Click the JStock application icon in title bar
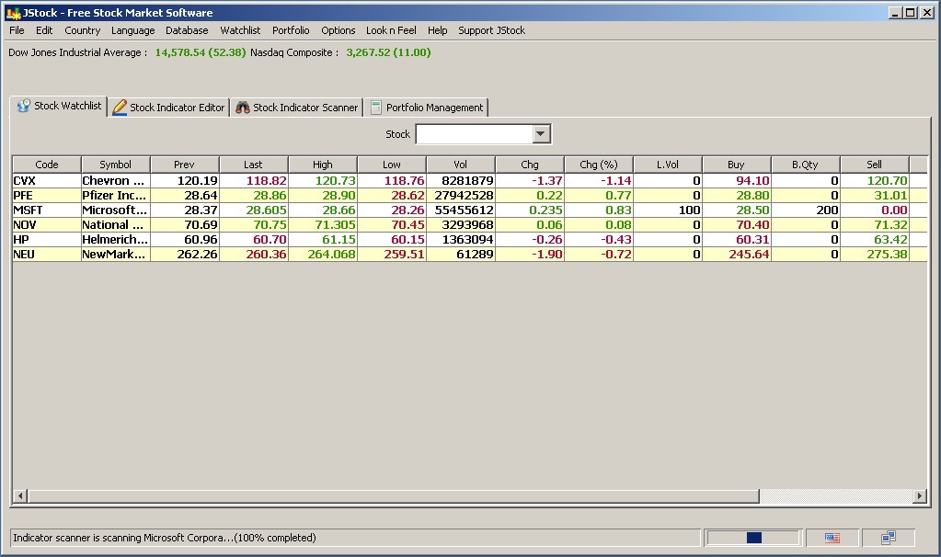Image resolution: width=941 pixels, height=557 pixels. pos(13,13)
